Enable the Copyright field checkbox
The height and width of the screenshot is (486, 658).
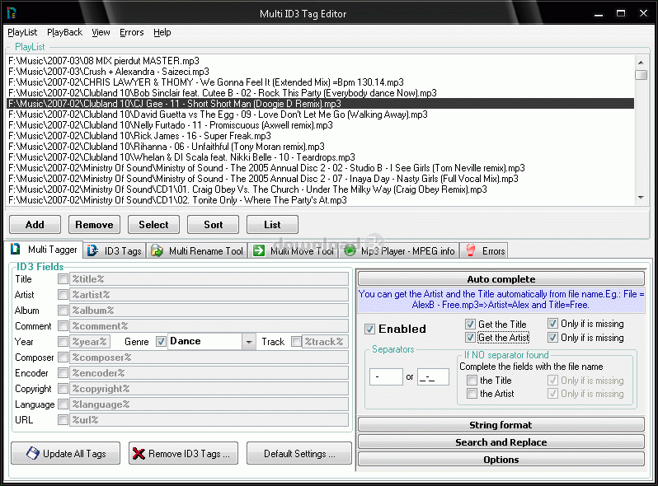point(63,388)
